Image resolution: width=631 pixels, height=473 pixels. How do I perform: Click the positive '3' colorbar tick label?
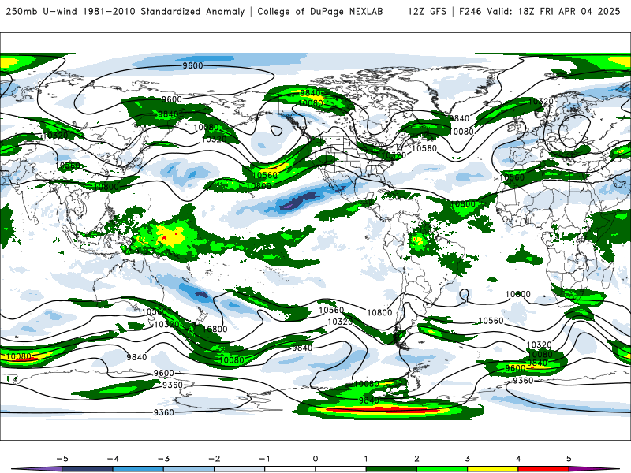point(468,459)
